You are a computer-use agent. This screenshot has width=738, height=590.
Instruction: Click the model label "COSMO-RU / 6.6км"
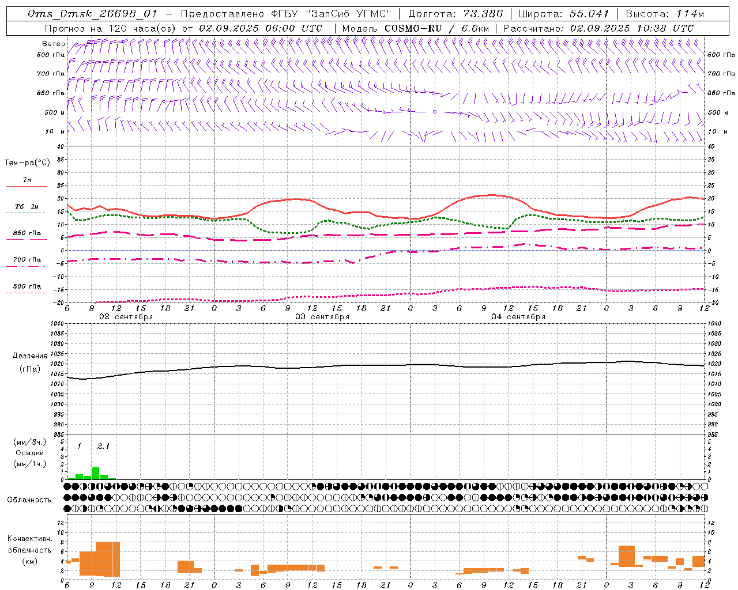437,28
